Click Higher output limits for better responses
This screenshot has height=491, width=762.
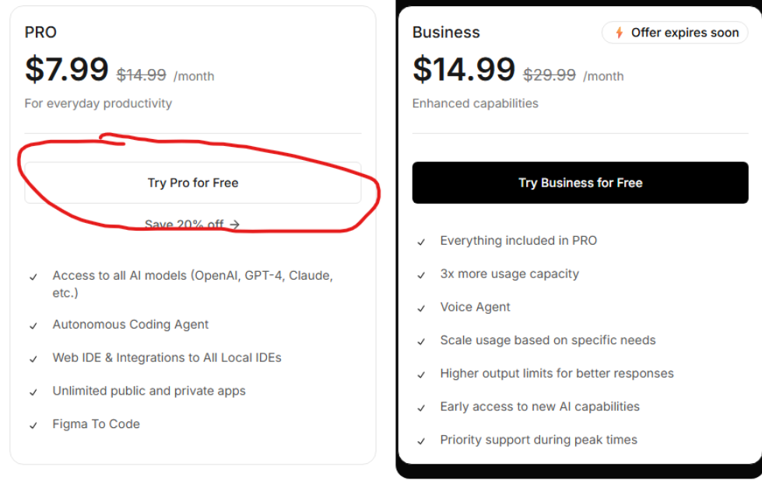557,373
